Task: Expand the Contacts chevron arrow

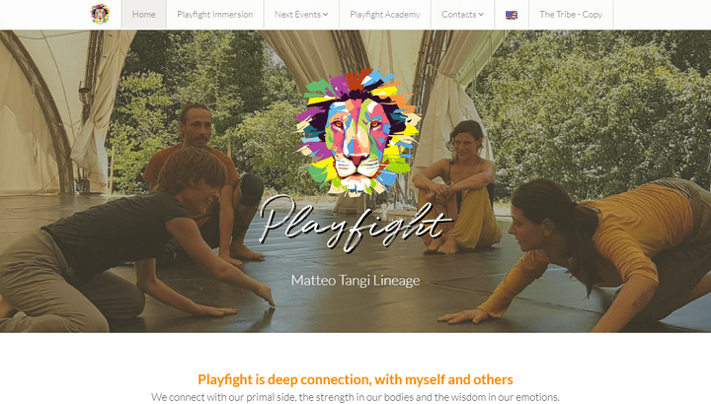Action: tap(481, 15)
